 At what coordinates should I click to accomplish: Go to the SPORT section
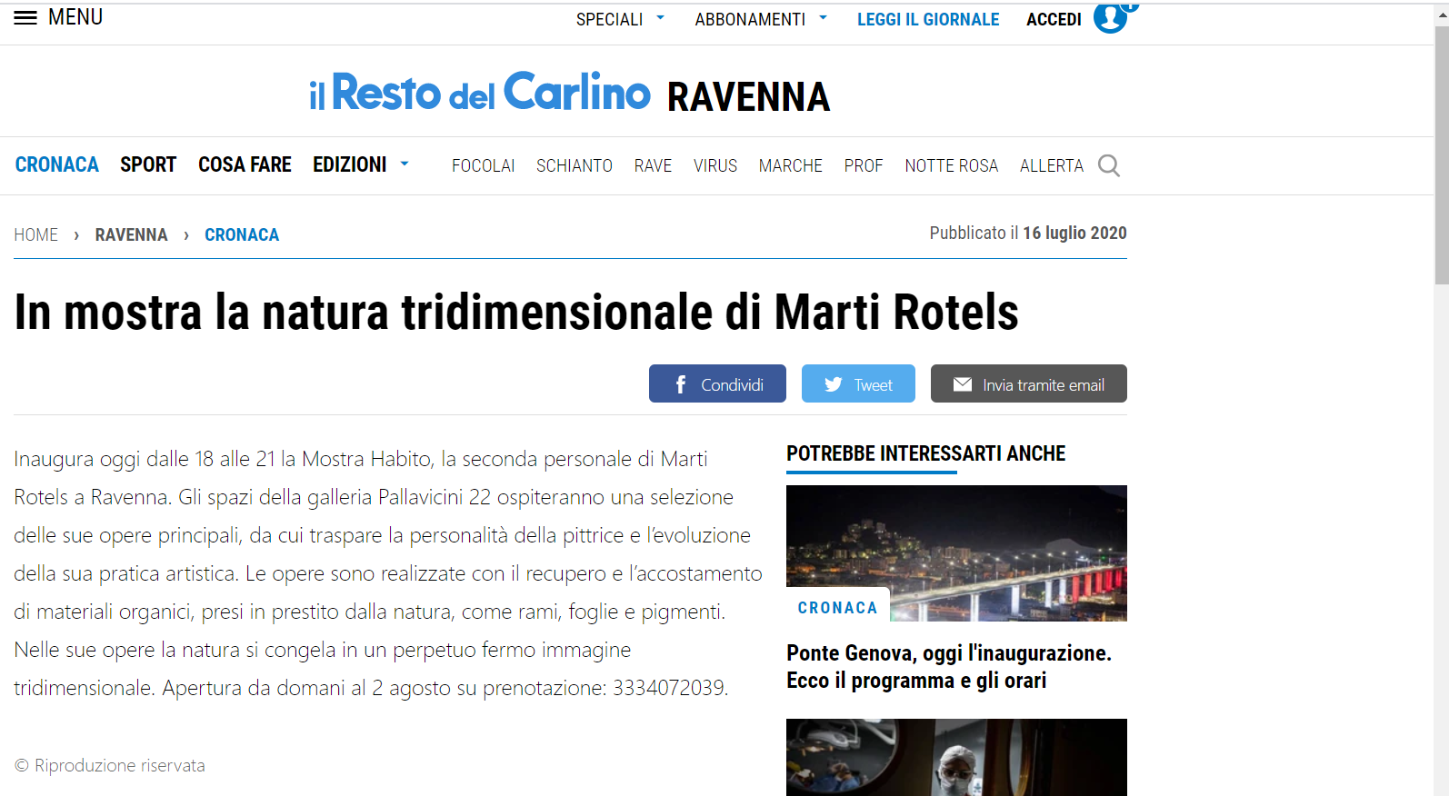tap(148, 164)
